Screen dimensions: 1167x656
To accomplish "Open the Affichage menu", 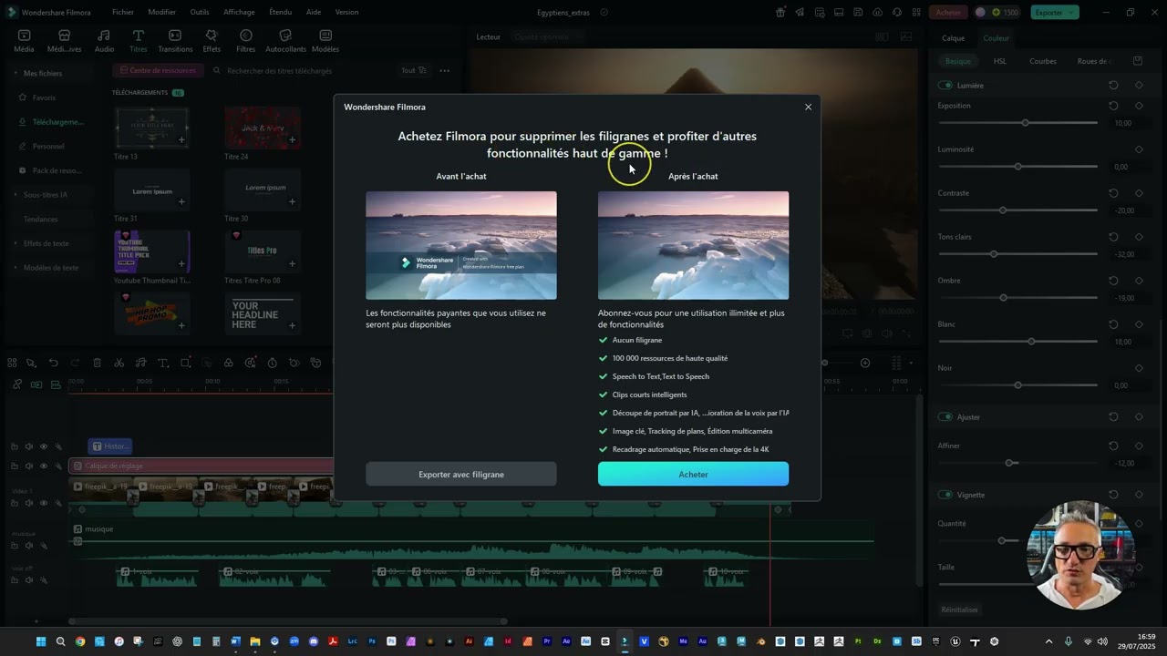I will [x=239, y=12].
